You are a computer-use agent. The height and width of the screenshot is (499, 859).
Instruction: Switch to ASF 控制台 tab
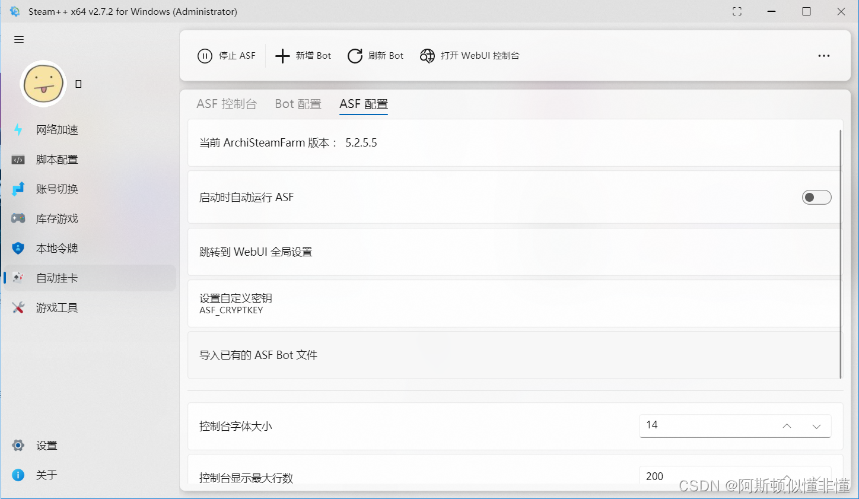[227, 104]
